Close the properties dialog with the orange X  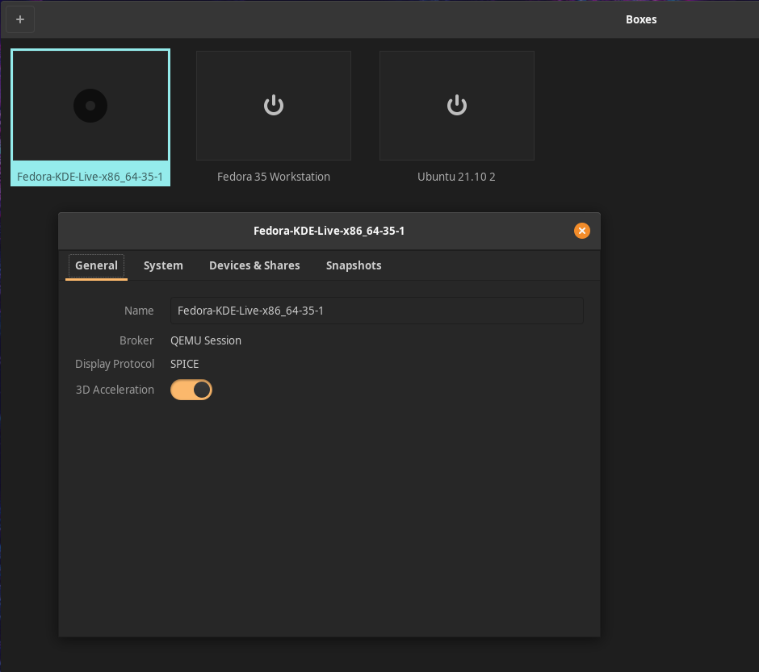(x=581, y=231)
